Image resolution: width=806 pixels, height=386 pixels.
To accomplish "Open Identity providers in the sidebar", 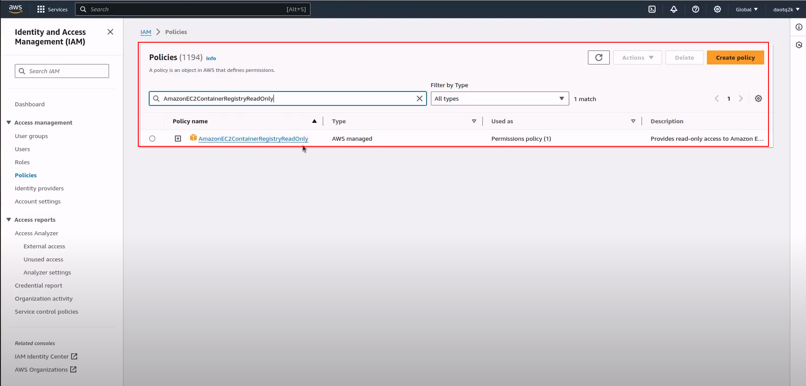I will tap(39, 188).
